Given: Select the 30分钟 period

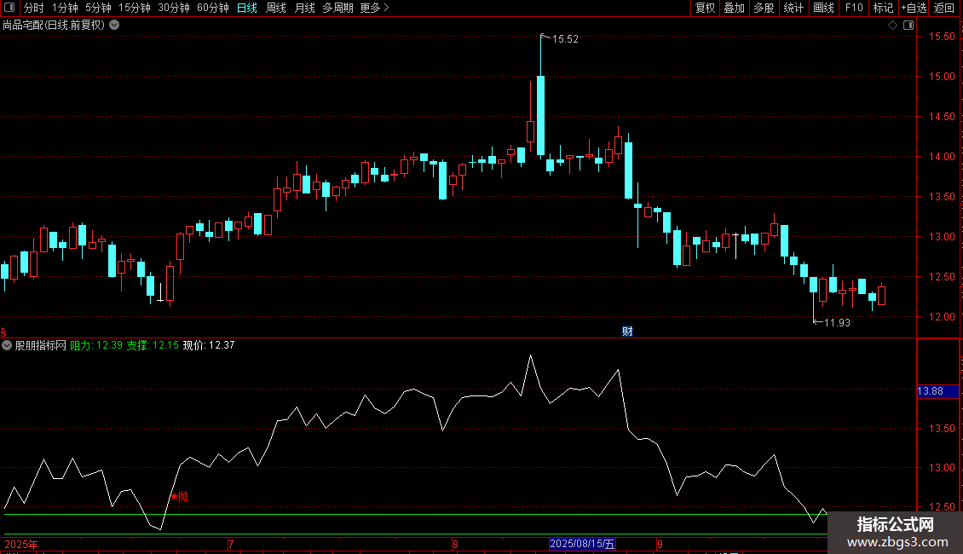Looking at the screenshot, I should pyautogui.click(x=174, y=8).
